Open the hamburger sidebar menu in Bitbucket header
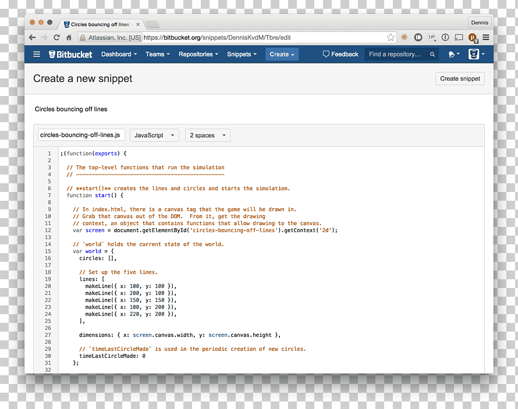Viewport: 518px width, 409px height. pos(37,54)
